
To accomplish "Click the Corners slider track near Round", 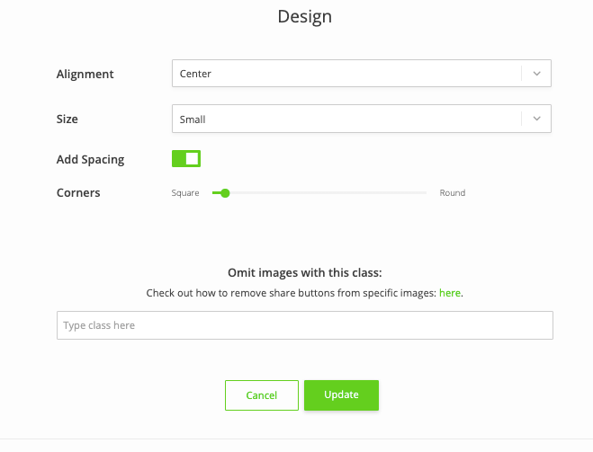I will [416, 193].
